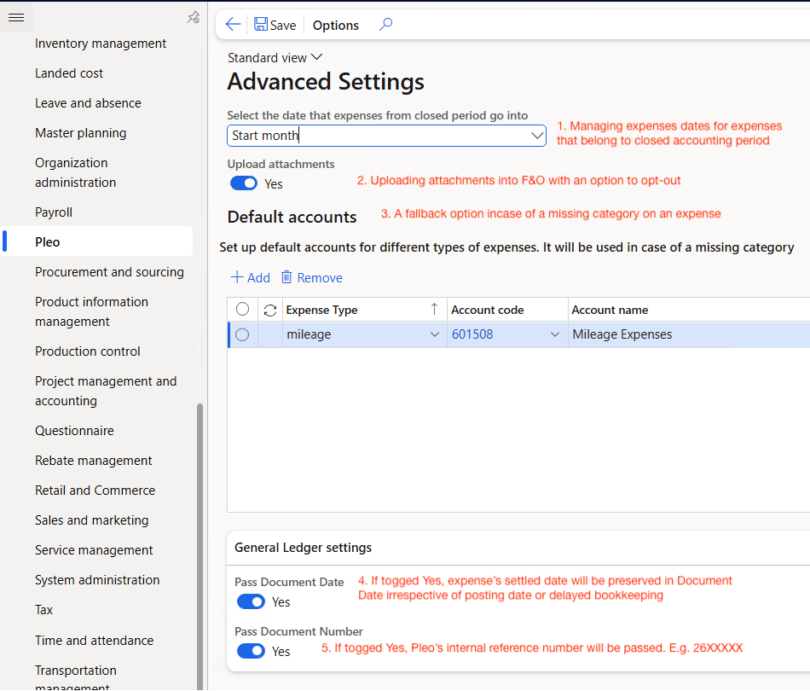Screen dimensions: 810x691
Task: Open the mileage expense type dropdown
Action: (x=435, y=334)
